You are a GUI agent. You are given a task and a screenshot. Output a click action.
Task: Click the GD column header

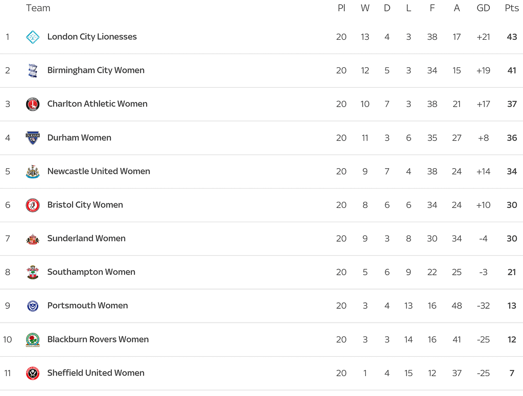(483, 8)
